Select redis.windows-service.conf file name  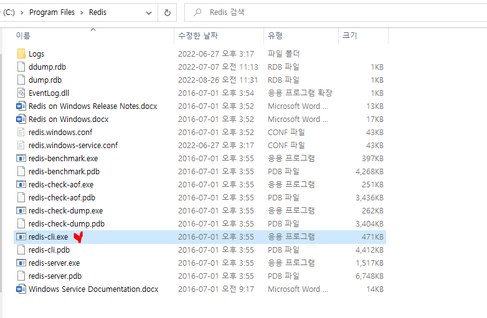pyautogui.click(x=73, y=145)
